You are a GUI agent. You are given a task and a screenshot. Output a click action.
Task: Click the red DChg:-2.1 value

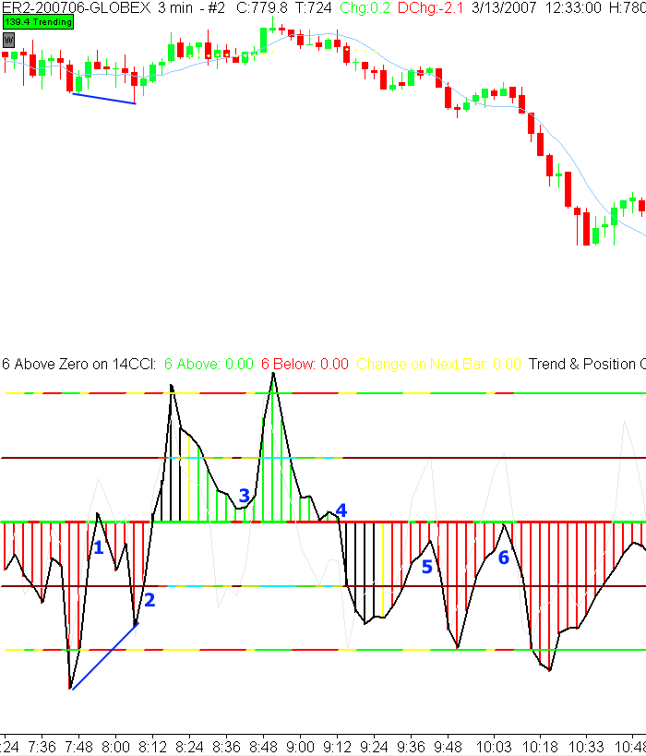430,7
